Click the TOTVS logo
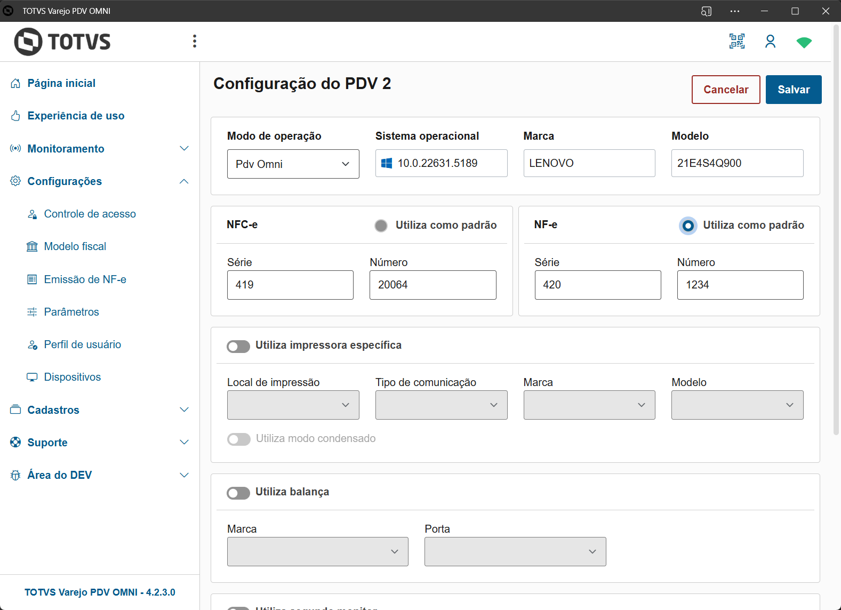This screenshot has height=610, width=841. 62,42
